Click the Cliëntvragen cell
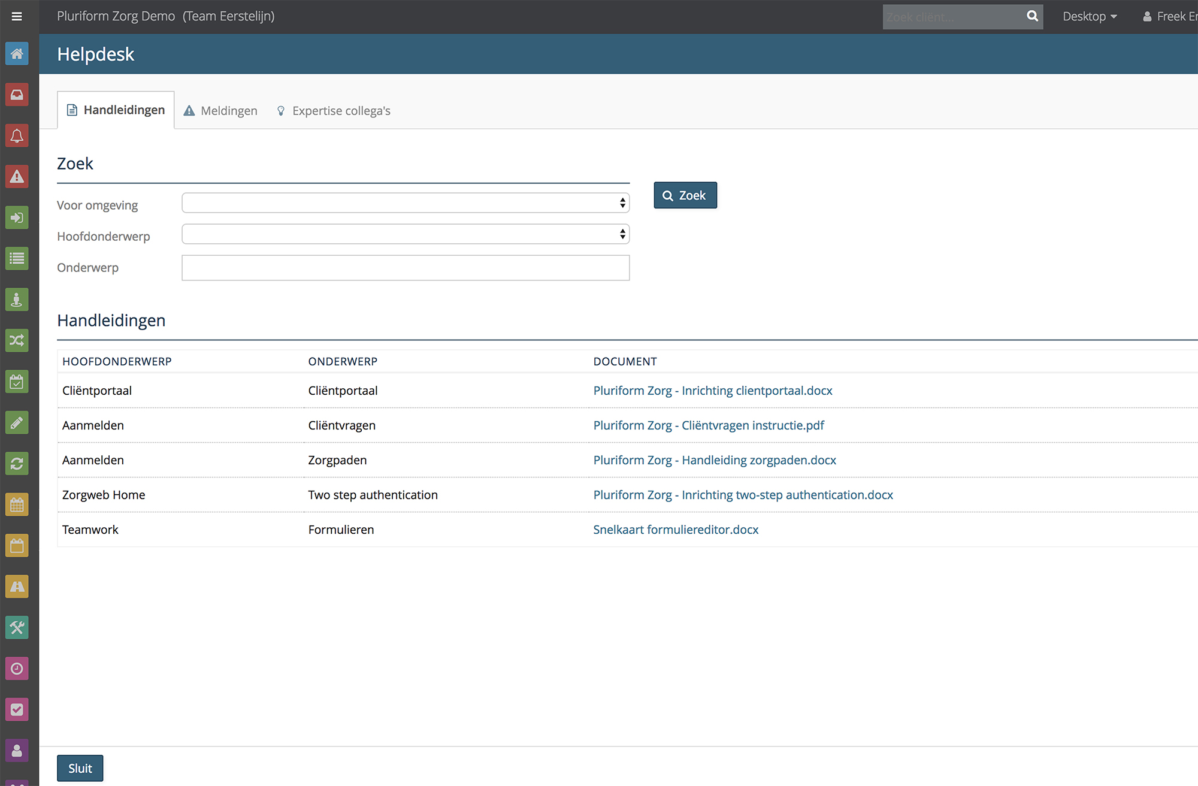 (x=341, y=425)
